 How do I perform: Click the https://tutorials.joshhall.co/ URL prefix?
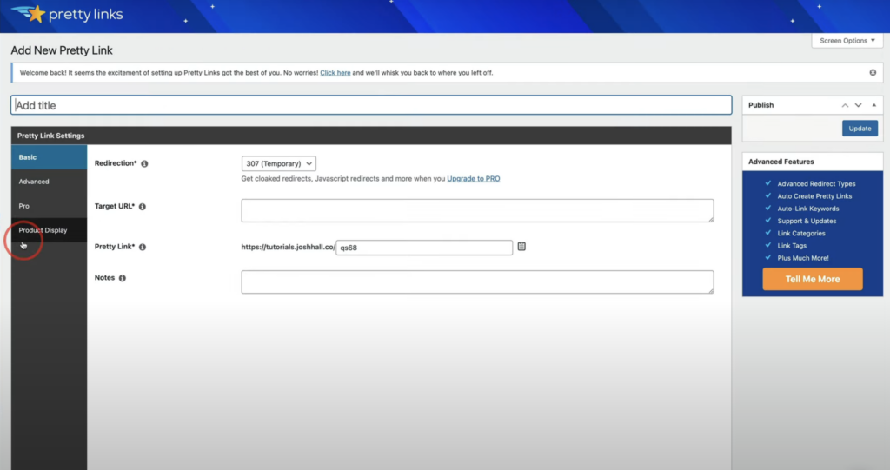tap(288, 247)
